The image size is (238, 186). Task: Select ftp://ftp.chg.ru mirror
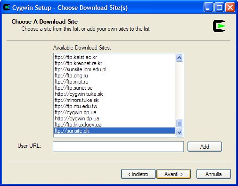coord(115,76)
